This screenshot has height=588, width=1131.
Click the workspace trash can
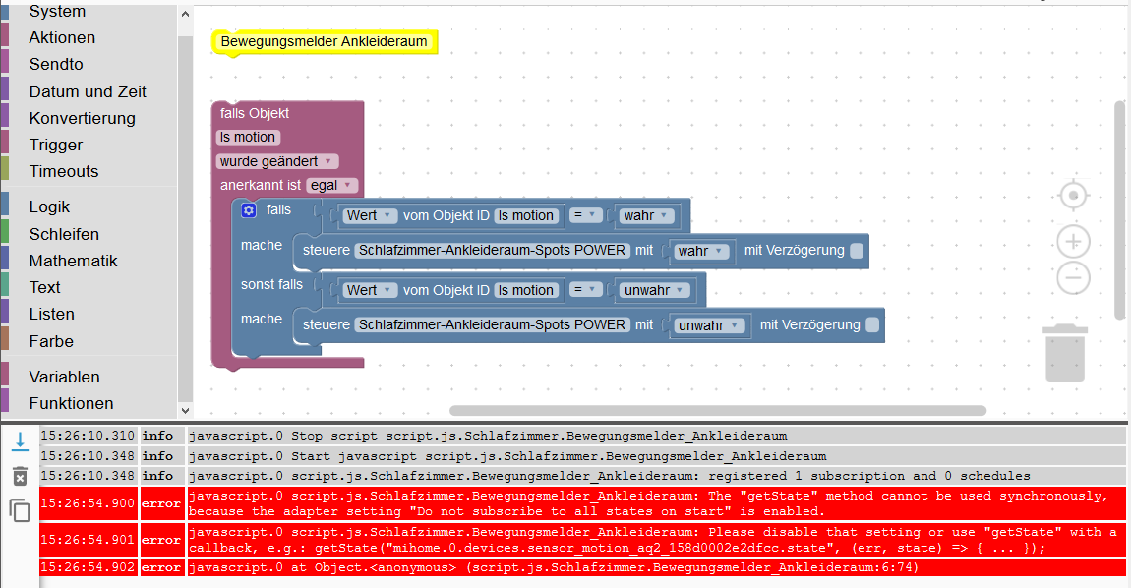(1065, 353)
